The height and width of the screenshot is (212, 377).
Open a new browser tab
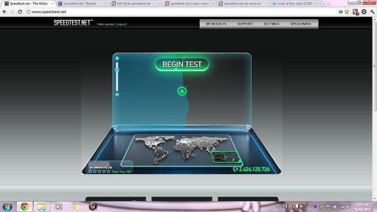click(x=328, y=4)
